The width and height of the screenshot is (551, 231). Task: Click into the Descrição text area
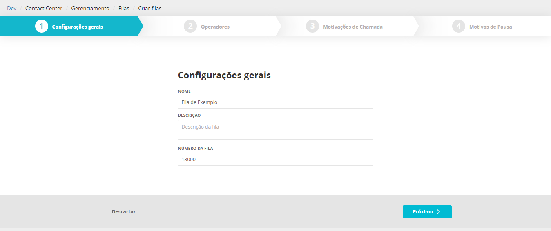click(275, 130)
